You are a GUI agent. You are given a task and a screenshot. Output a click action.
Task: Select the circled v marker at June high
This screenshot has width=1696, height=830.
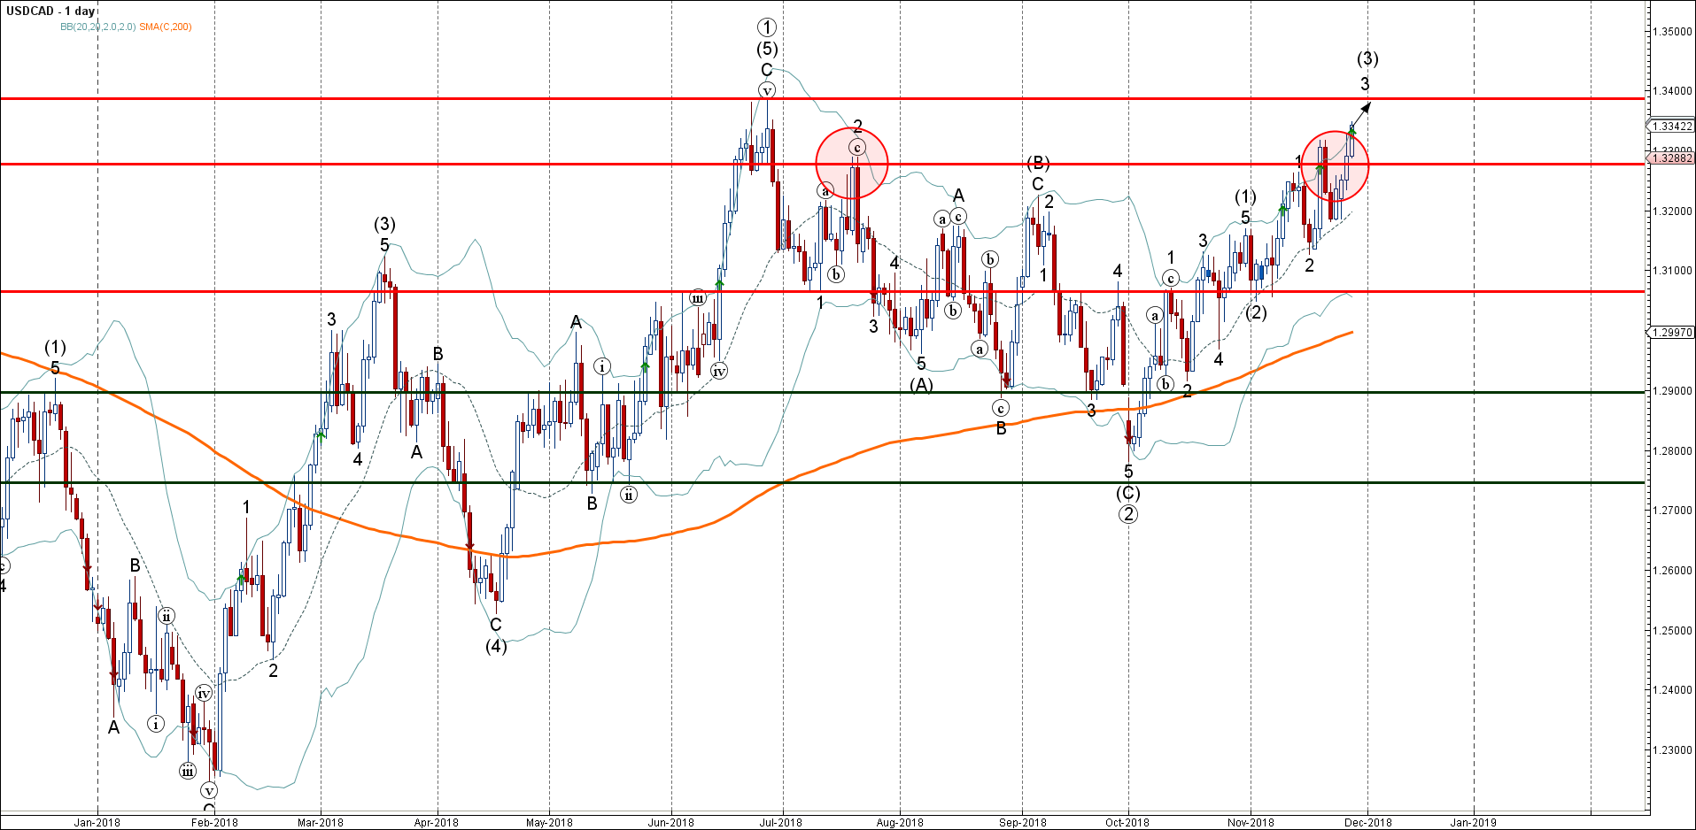coord(767,90)
